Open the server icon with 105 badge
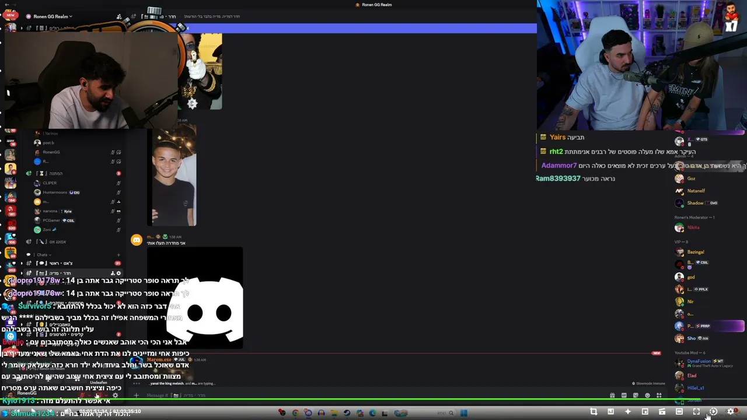 click(11, 239)
